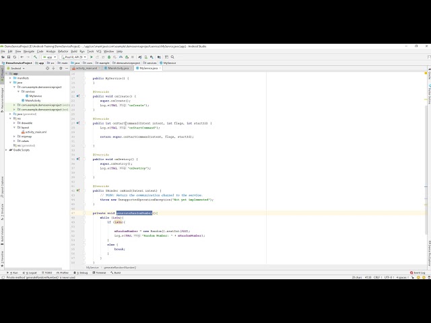Open the Pixel device selector dropdown
Image resolution: width=431 pixels, height=323 pixels.
pyautogui.click(x=73, y=57)
